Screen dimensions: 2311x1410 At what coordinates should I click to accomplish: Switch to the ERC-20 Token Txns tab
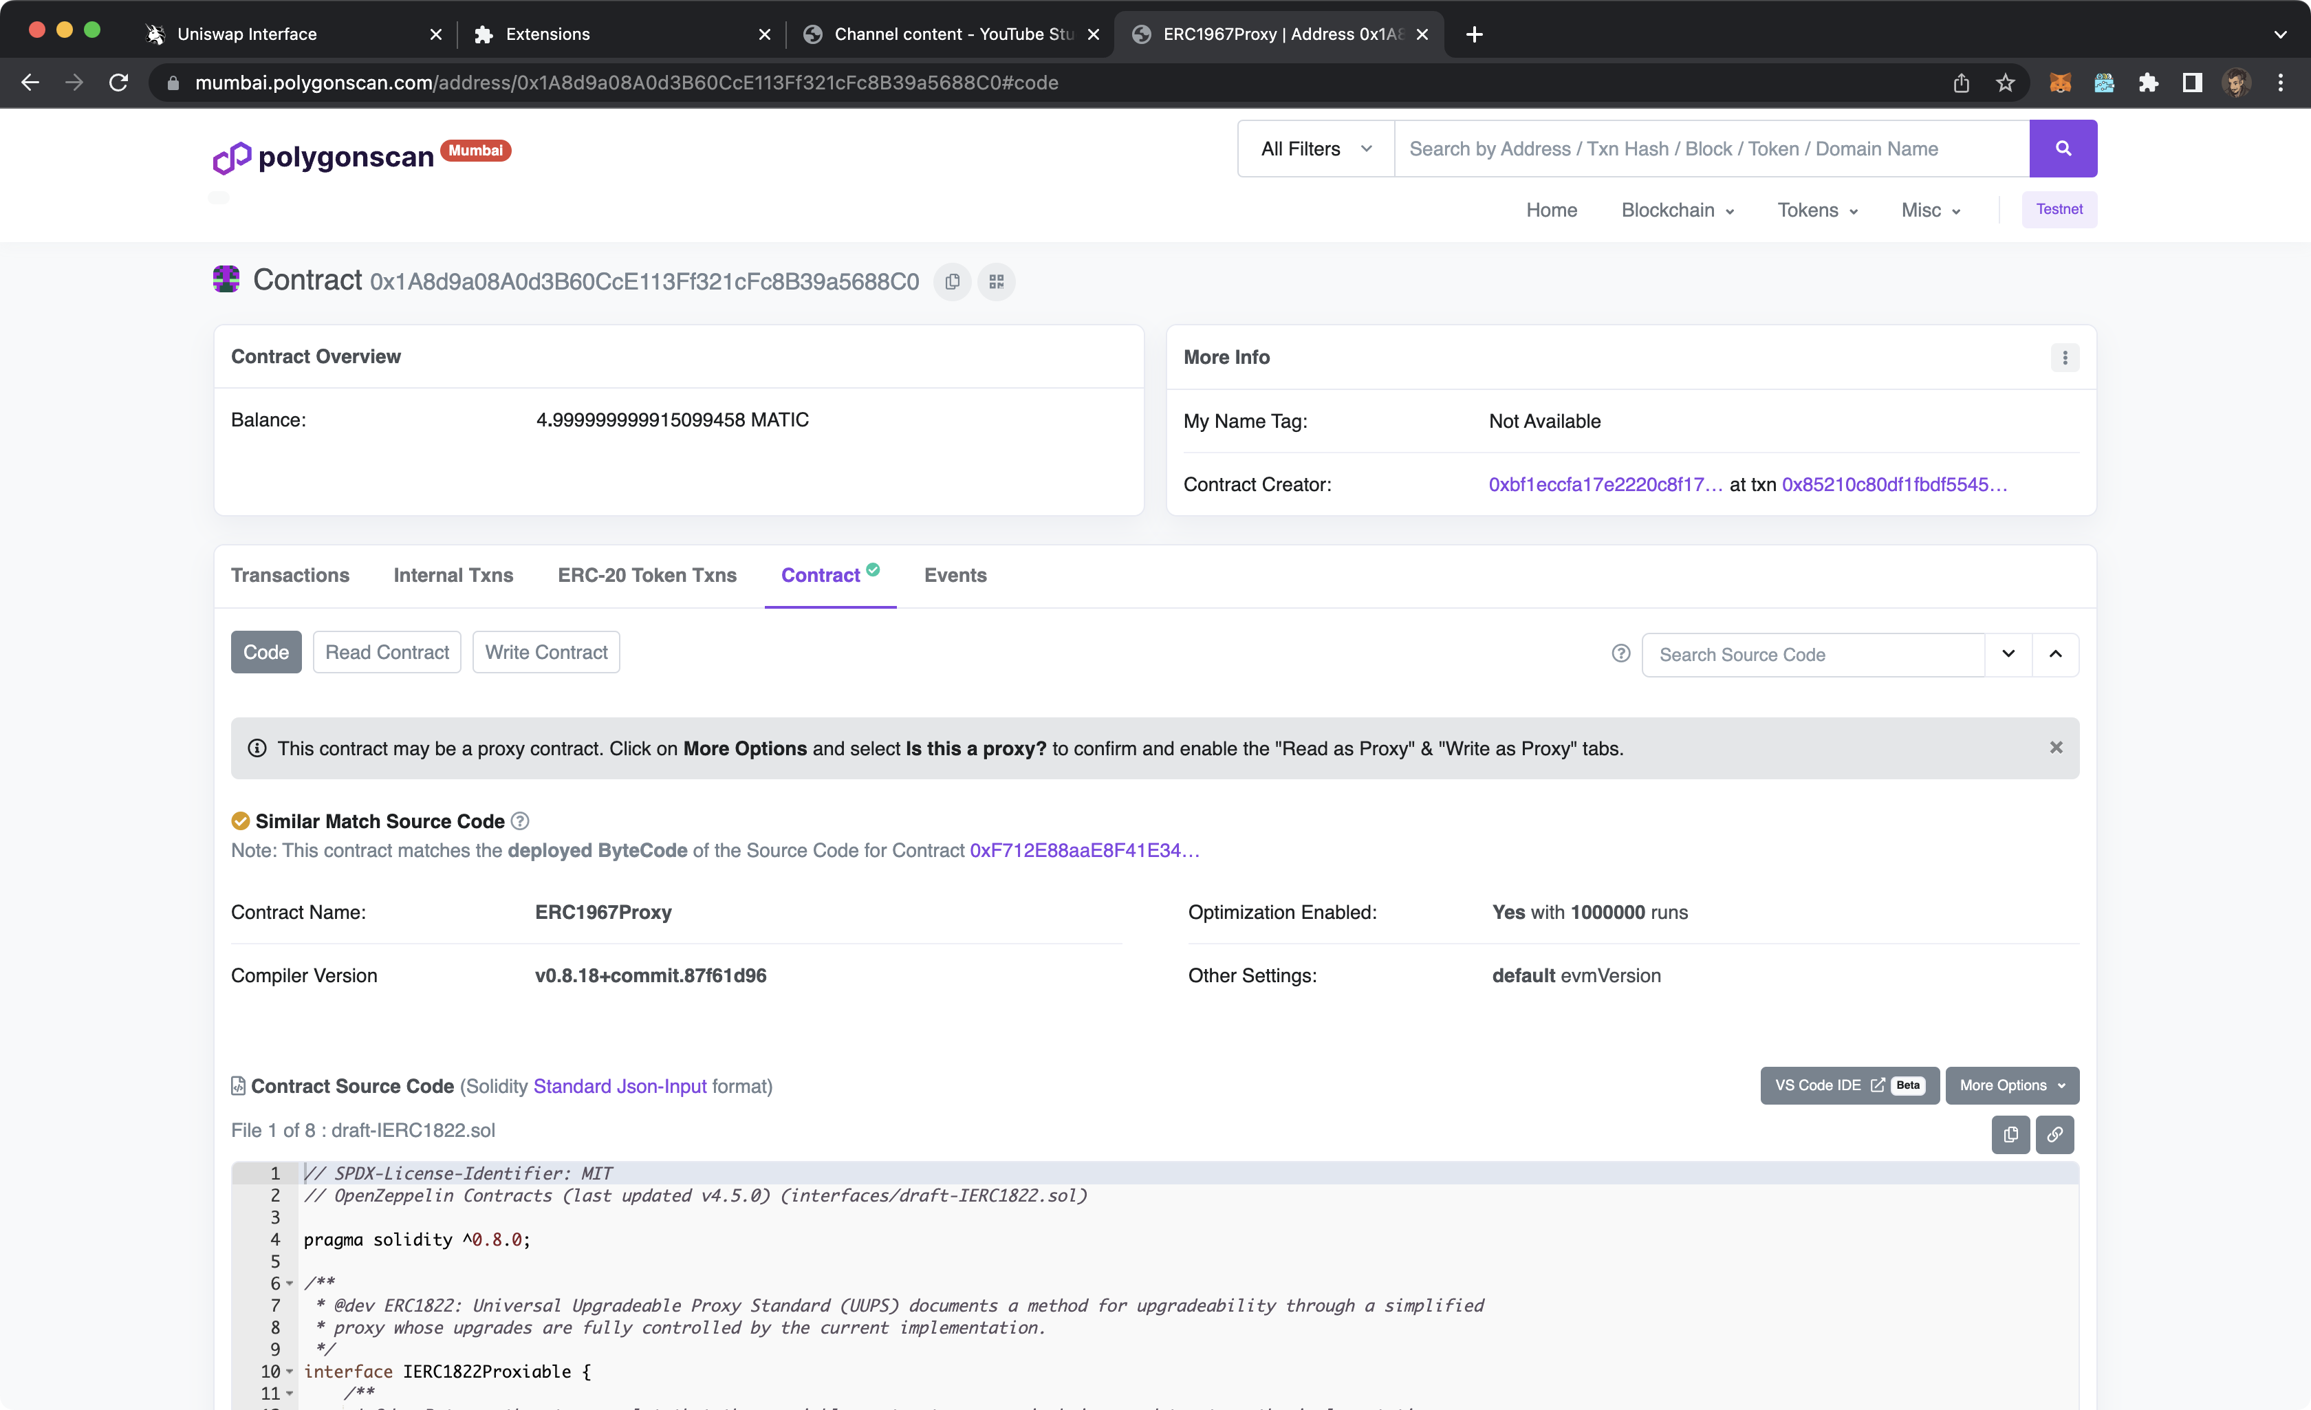[647, 575]
